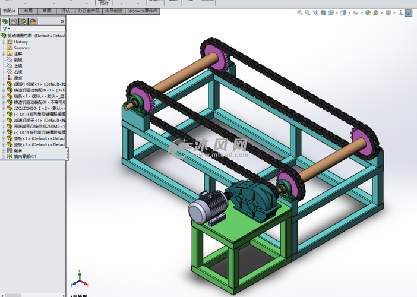
Task: Select the Sensors tree item
Action: click(21, 48)
